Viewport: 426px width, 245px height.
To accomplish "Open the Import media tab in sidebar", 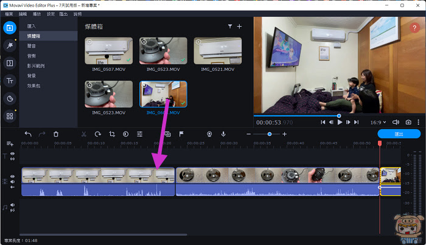I will point(10,28).
